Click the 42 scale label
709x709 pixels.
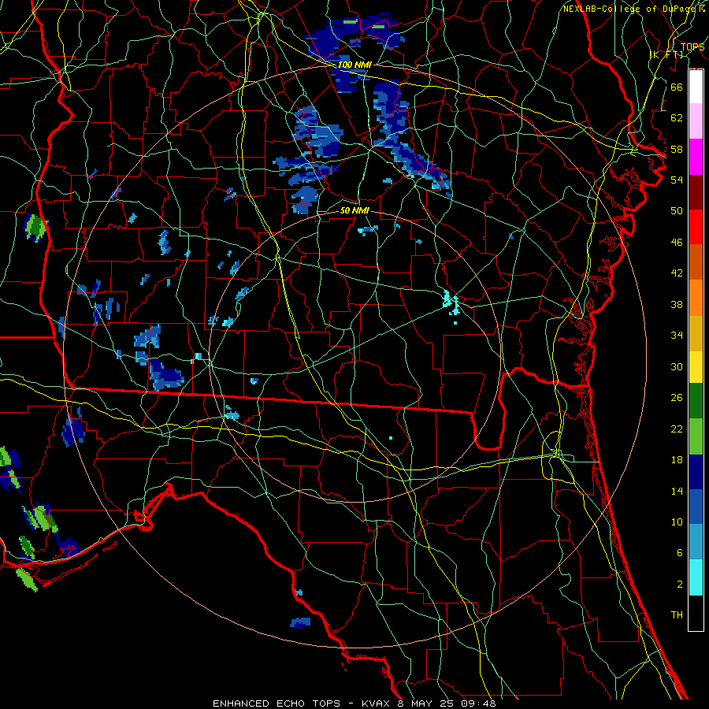pyautogui.click(x=677, y=273)
